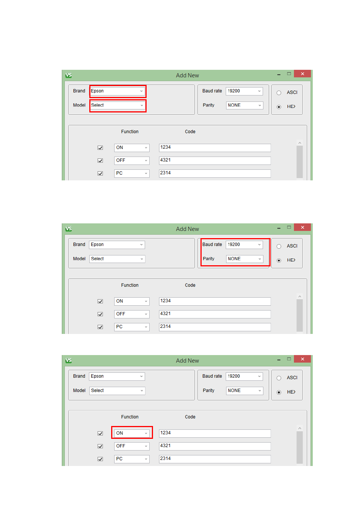358x529 pixels.
Task: Focus the 4321 code box in the middle window
Action: (215, 314)
